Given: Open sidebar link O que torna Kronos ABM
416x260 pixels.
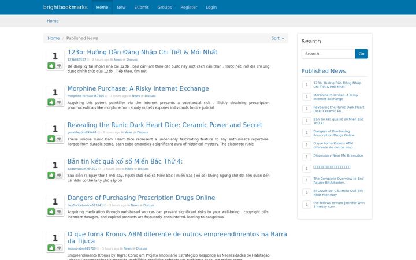Looking at the screenshot, I should tap(335, 145).
